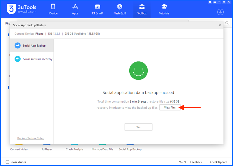Click the View files button
The image size is (233, 166).
[170, 108]
